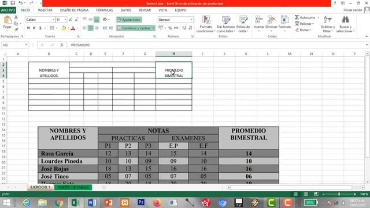The height and width of the screenshot is (208, 370).
Task: Click the Dar formato como tabla icon
Action: tap(226, 20)
